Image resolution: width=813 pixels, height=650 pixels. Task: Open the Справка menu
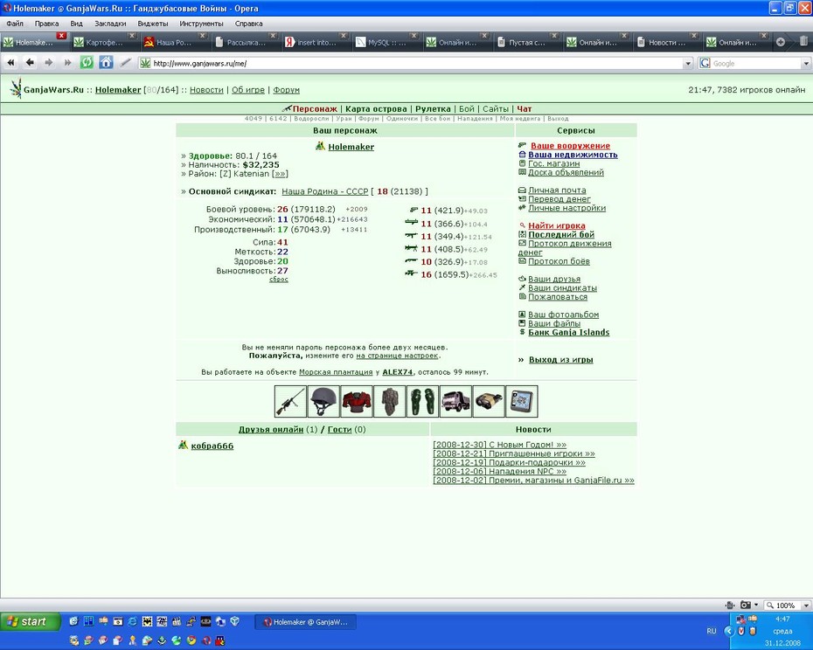click(248, 24)
